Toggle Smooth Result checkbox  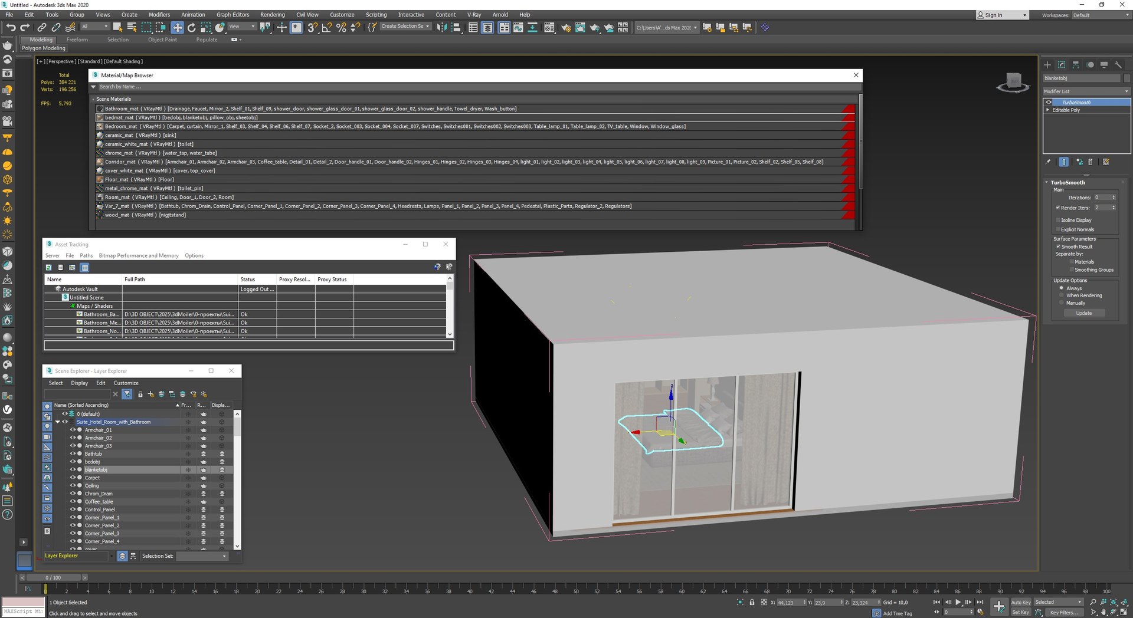pos(1058,246)
